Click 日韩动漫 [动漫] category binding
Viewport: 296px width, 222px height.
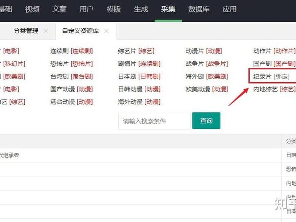tap(139, 89)
